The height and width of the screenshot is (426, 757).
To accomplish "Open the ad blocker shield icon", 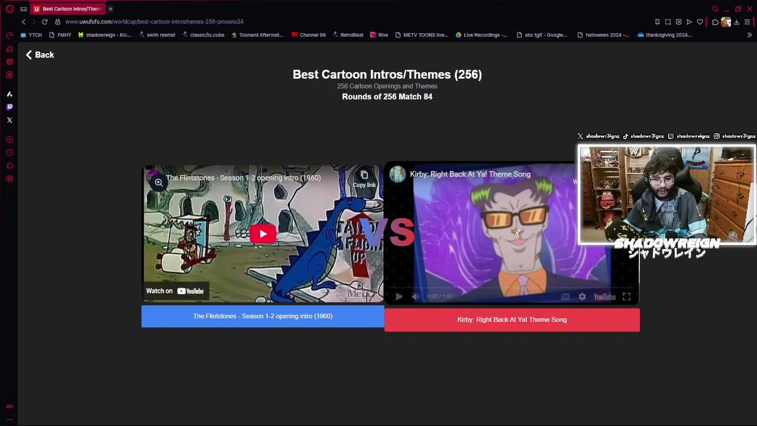I will coord(678,22).
